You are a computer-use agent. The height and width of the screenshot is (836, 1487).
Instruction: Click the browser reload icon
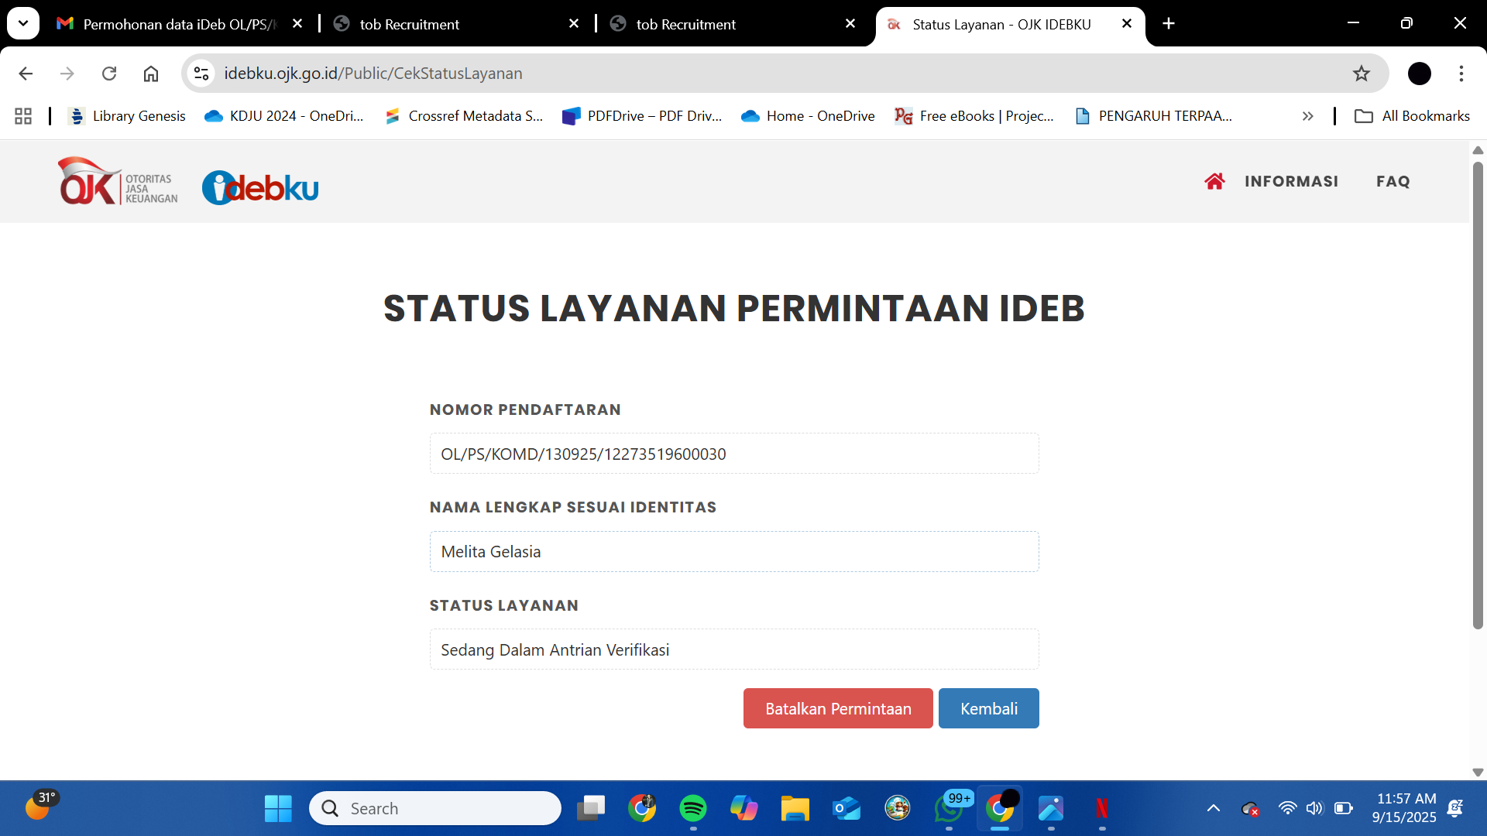(x=109, y=74)
